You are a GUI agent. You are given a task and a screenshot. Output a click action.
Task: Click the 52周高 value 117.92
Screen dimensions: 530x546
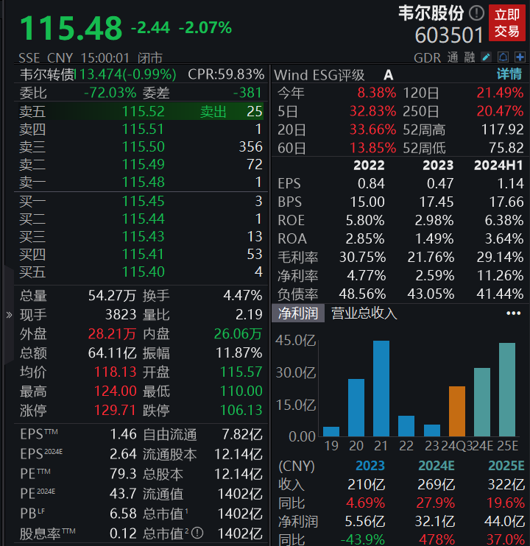coord(503,130)
